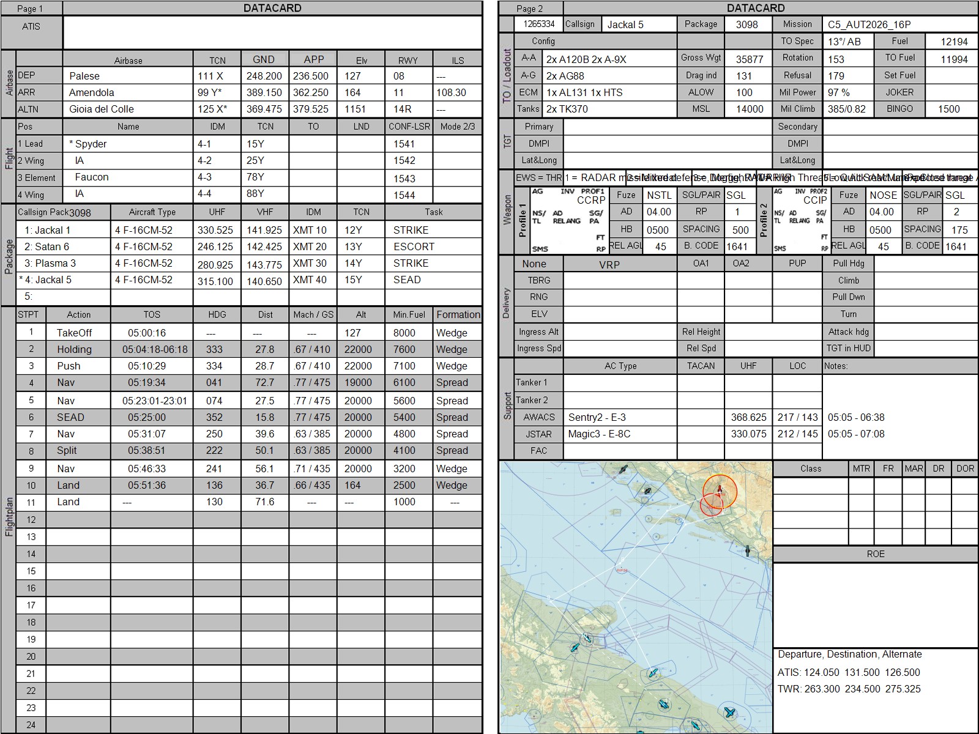Select Profile 1 CCRP weapon mode

coord(591,200)
